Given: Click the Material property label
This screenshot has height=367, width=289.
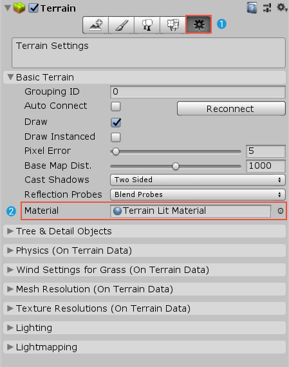Looking at the screenshot, I should (41, 211).
